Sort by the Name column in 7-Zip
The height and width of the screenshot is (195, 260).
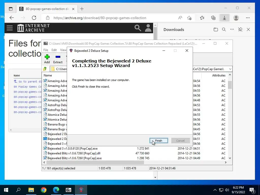point(48,75)
